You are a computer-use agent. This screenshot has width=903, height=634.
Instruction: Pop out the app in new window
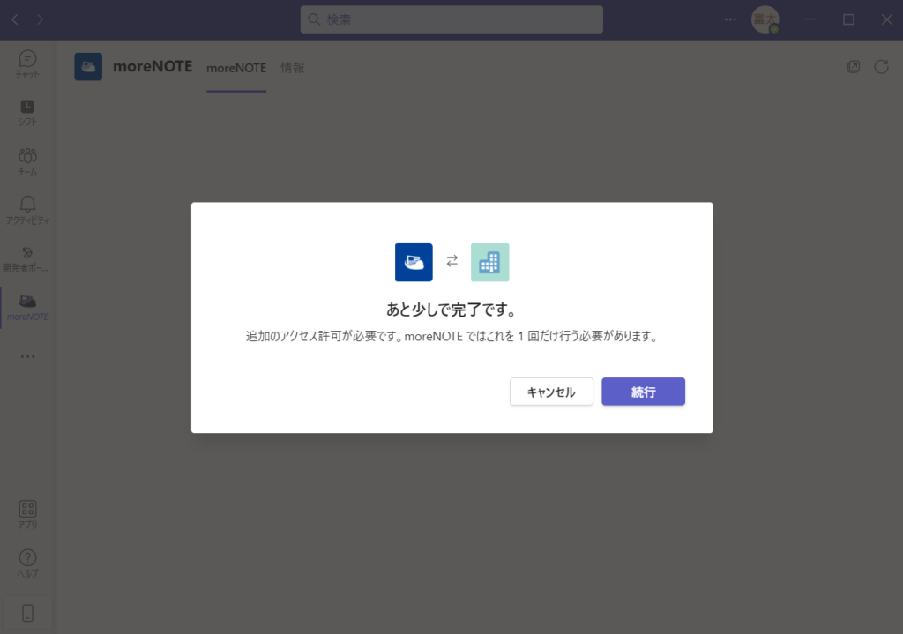[x=854, y=67]
